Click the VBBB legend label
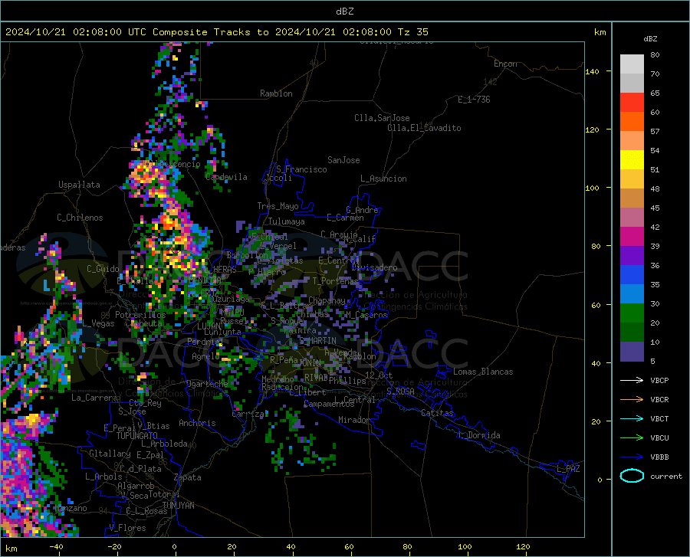 click(x=659, y=457)
